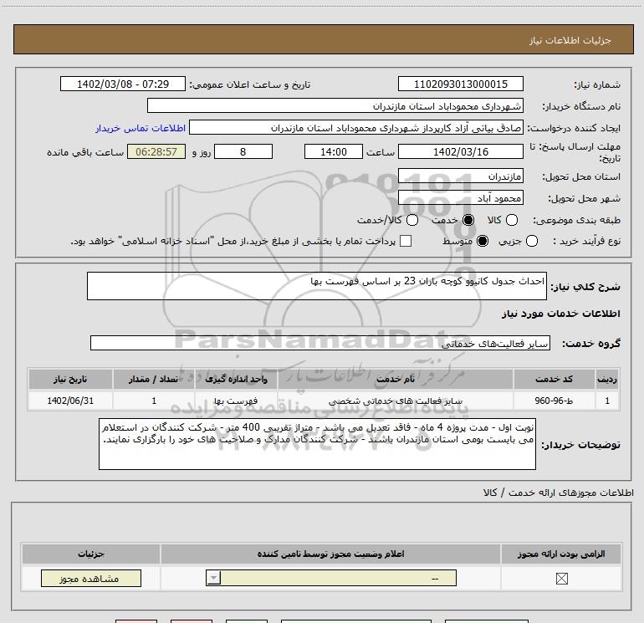Click the buyer name field شهرداری محموداباد

coord(335,105)
